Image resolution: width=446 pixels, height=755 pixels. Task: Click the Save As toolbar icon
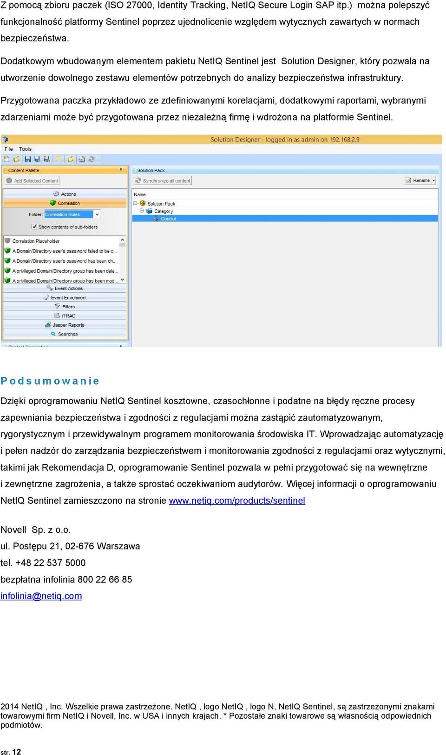(x=37, y=159)
